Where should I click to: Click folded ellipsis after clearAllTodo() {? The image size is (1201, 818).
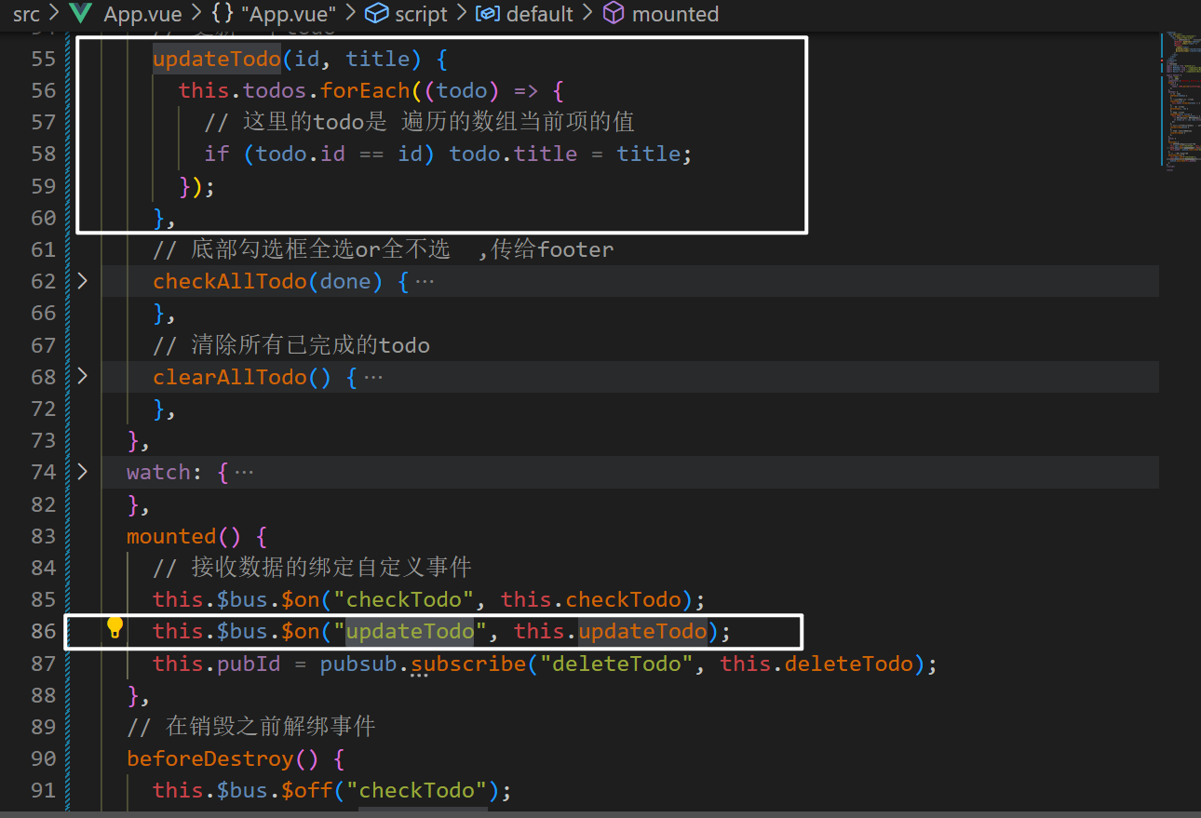(x=373, y=377)
